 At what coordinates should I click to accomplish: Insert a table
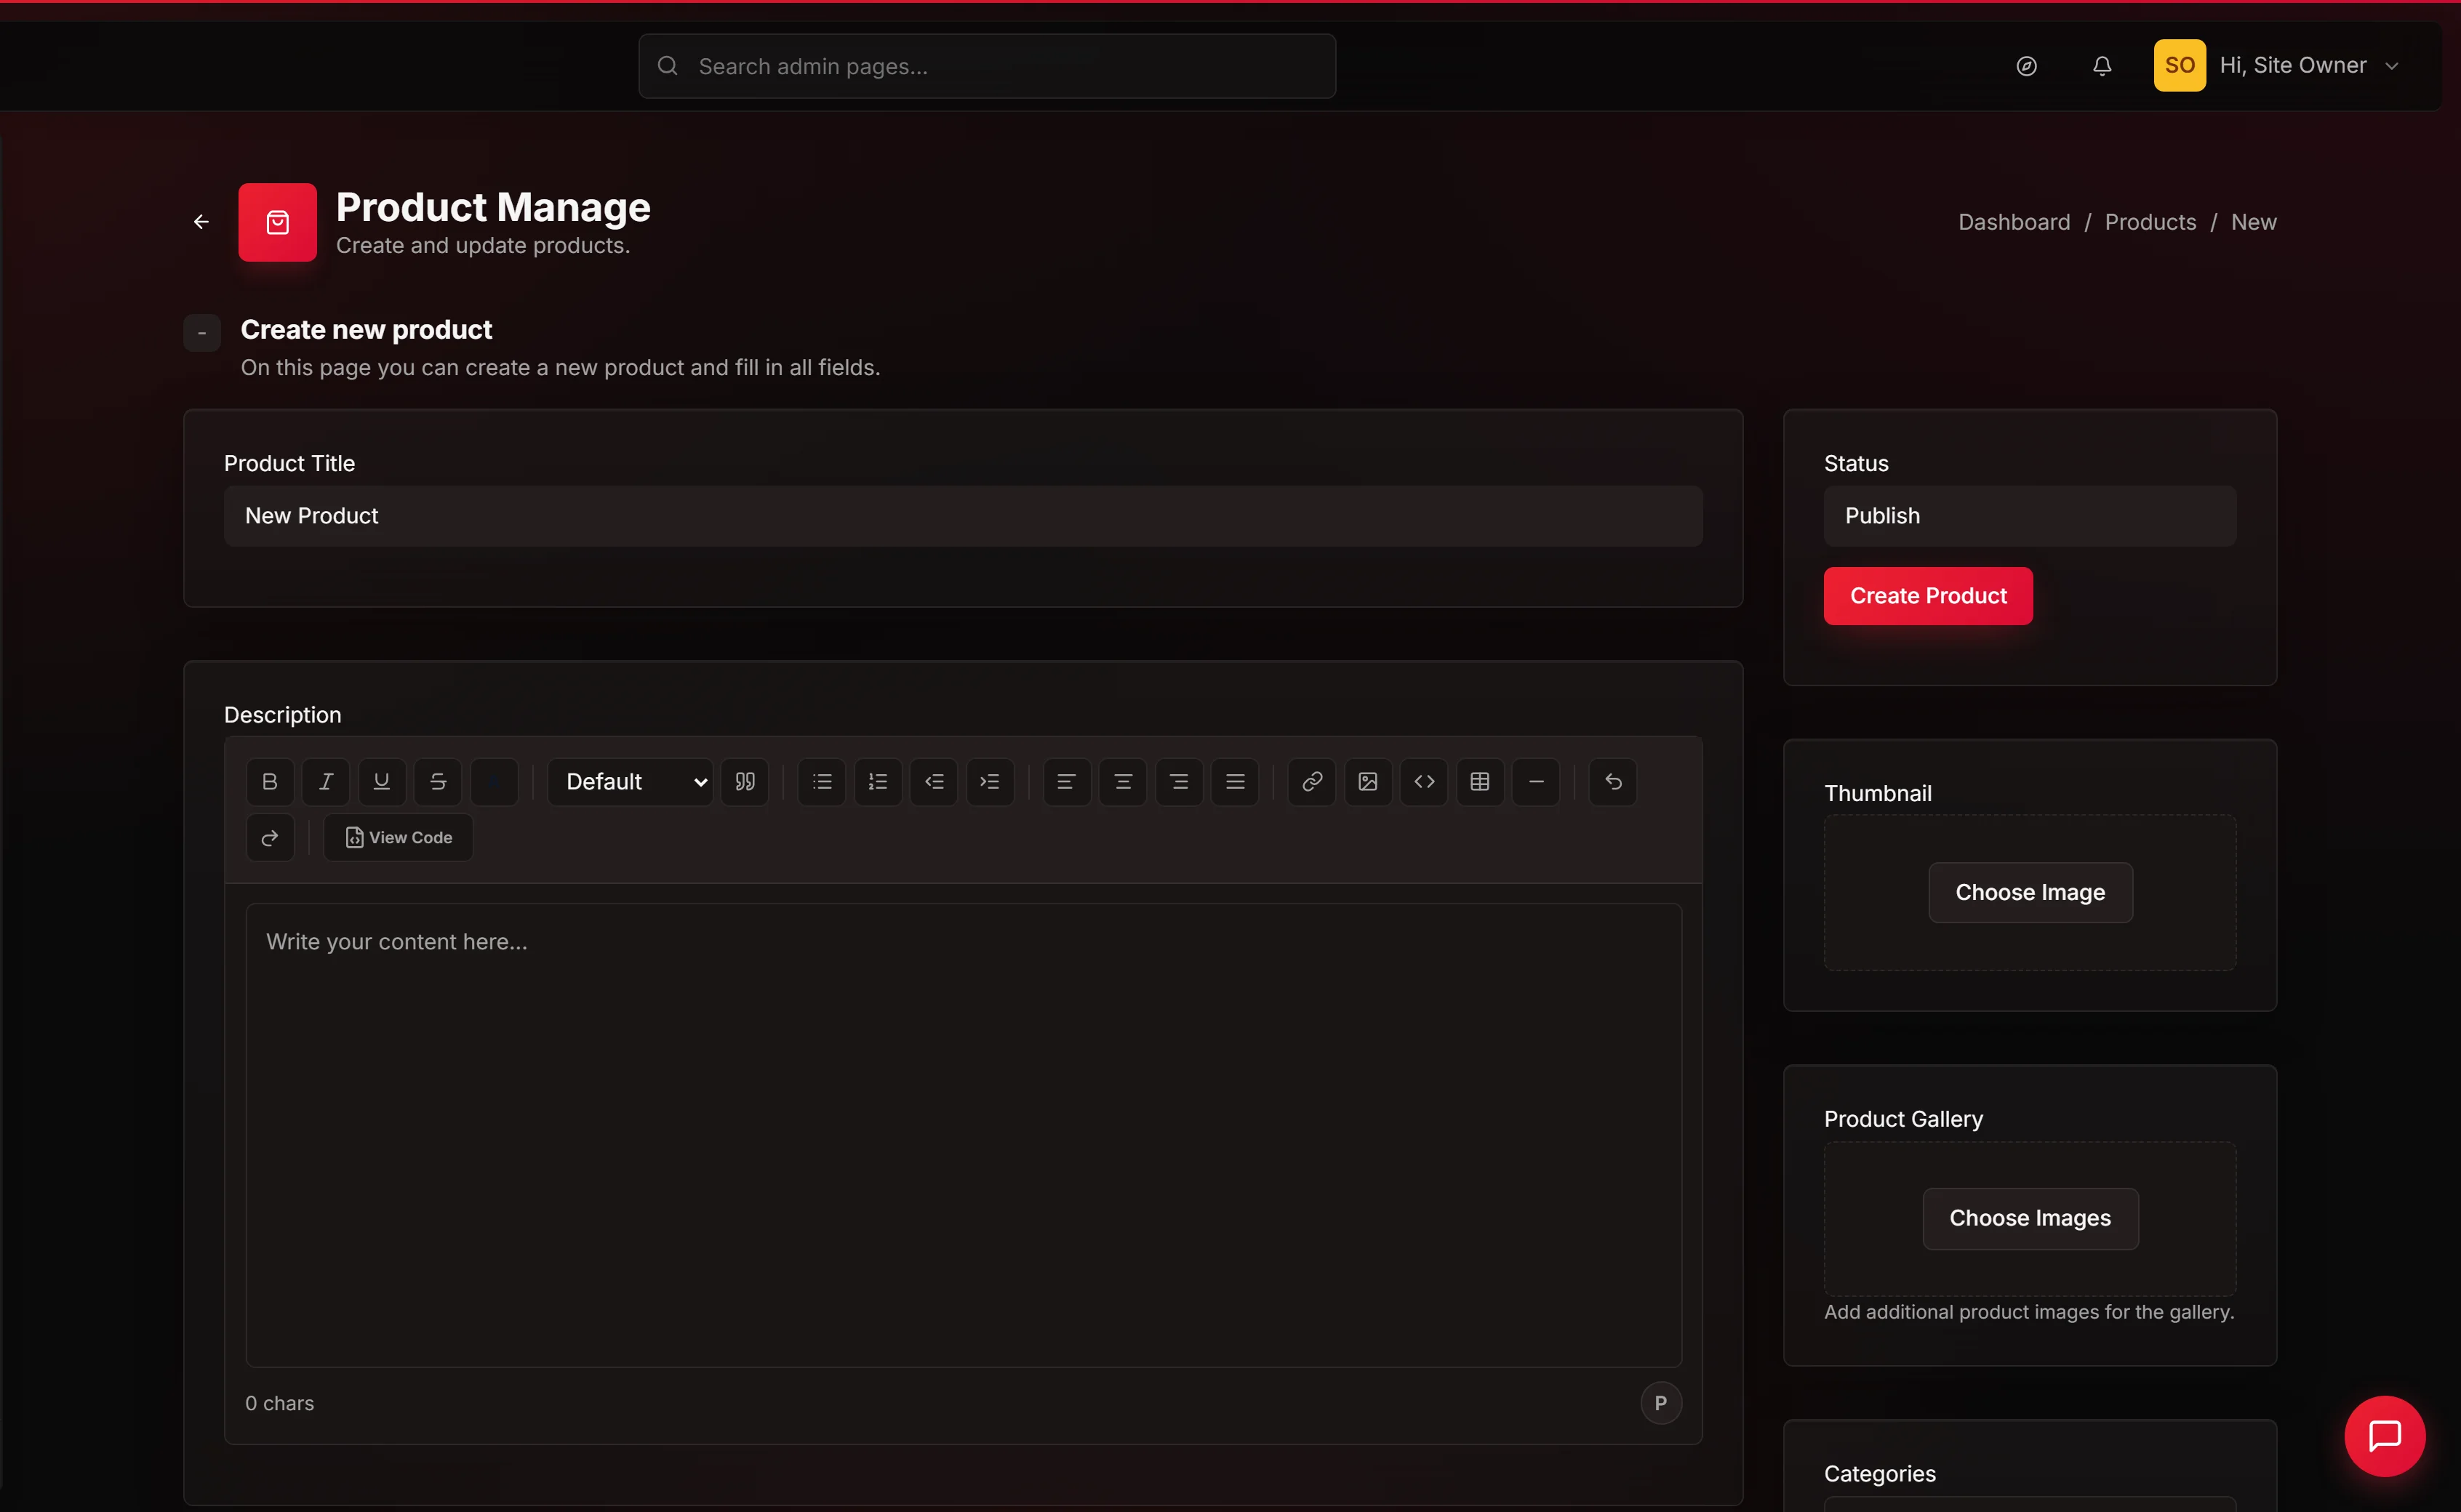coord(1481,782)
